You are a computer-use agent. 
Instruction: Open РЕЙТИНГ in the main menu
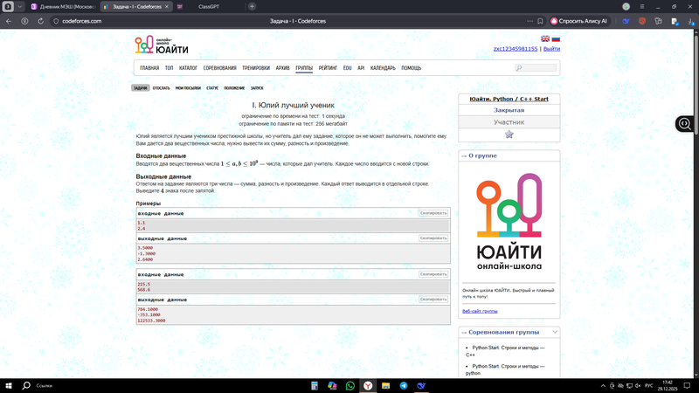328,67
